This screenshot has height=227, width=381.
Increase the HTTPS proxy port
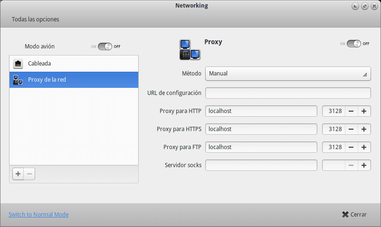[x=364, y=129]
